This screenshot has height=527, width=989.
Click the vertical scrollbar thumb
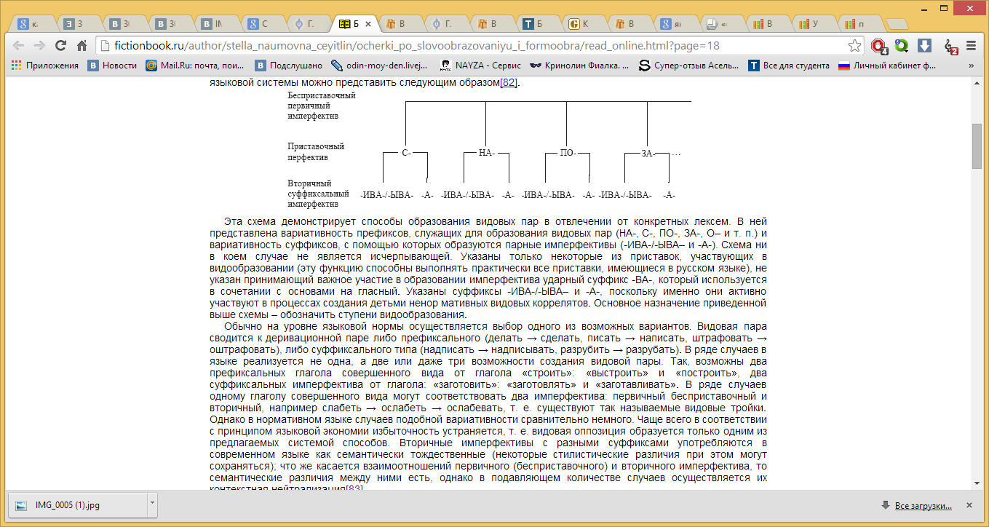[x=978, y=146]
